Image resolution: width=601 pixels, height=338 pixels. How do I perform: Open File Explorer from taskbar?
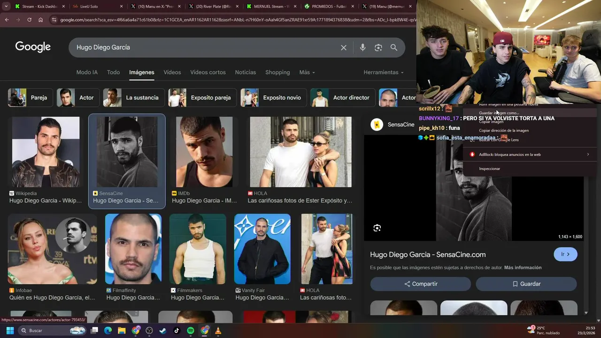pyautogui.click(x=122, y=330)
